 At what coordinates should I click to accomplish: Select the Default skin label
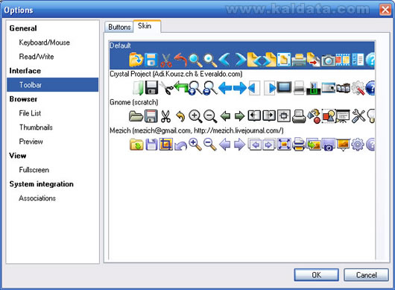click(120, 45)
